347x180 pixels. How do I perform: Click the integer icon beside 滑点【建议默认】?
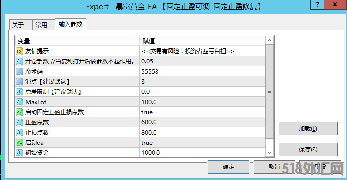(19, 81)
